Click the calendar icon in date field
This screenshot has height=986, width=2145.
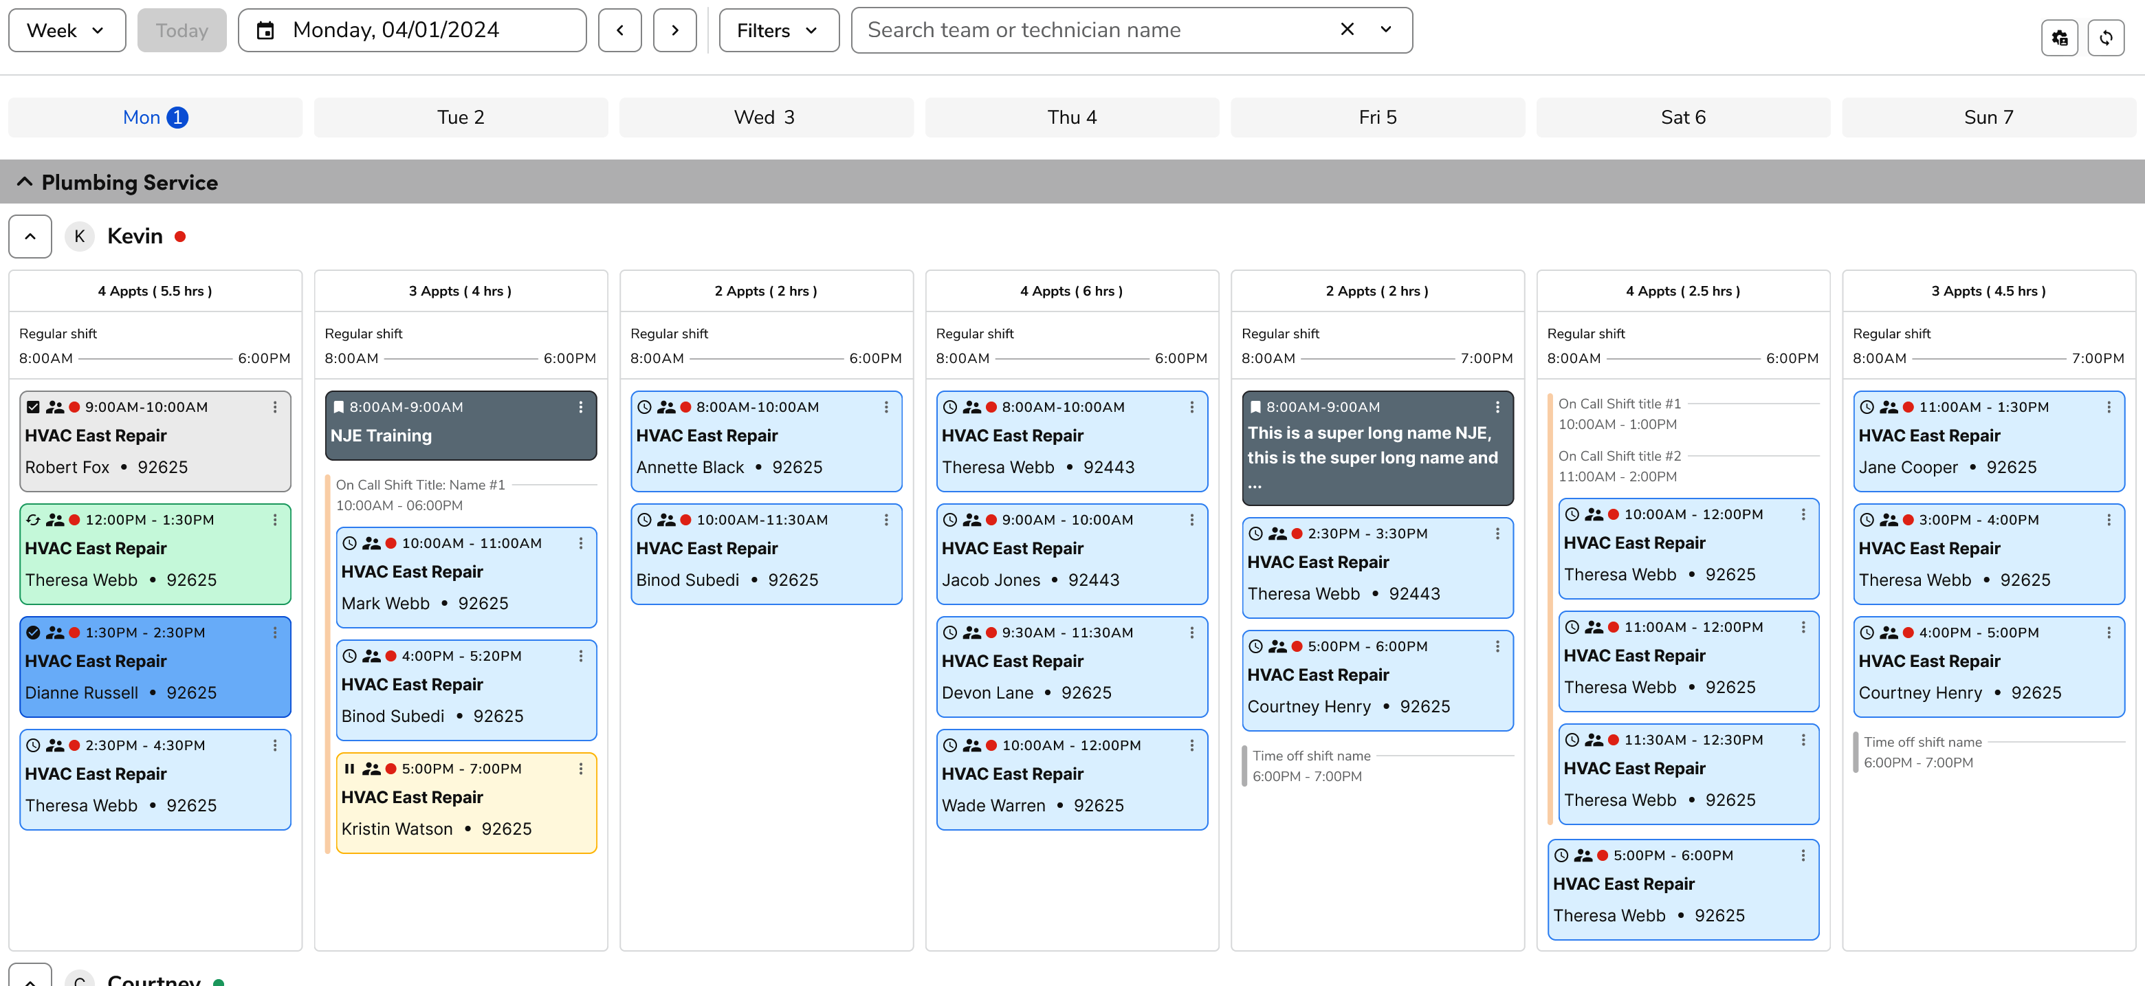click(265, 31)
